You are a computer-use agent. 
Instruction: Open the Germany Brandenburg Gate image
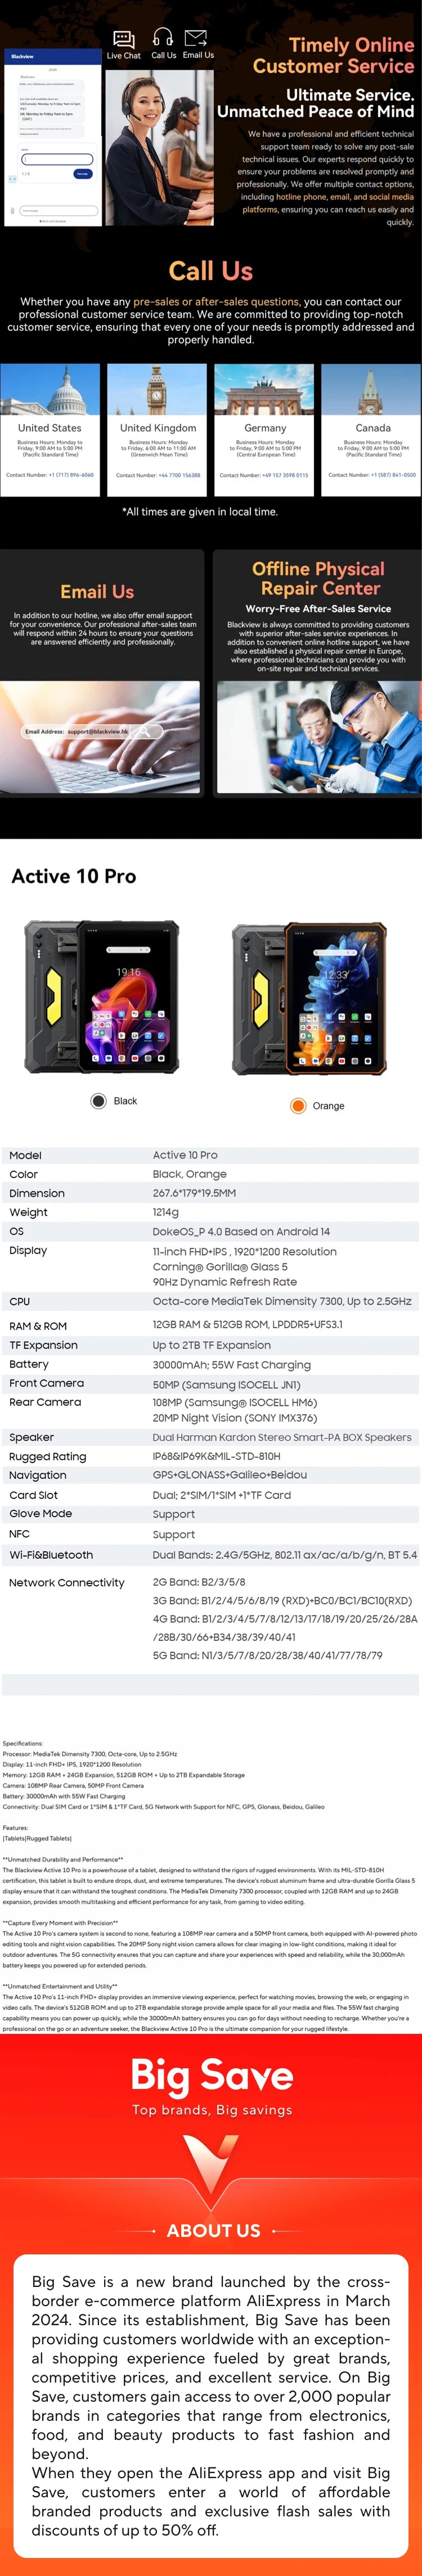pyautogui.click(x=265, y=389)
